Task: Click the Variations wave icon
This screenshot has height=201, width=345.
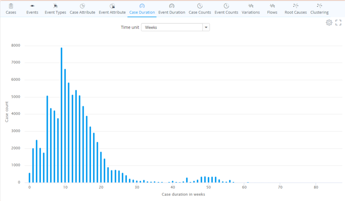Action: coord(251,6)
